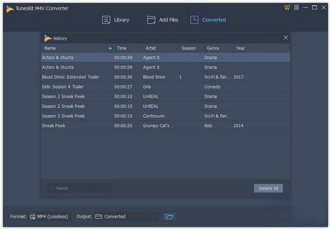Sort by the Genre column header
Screen dimensions: 331x230
[213, 49]
